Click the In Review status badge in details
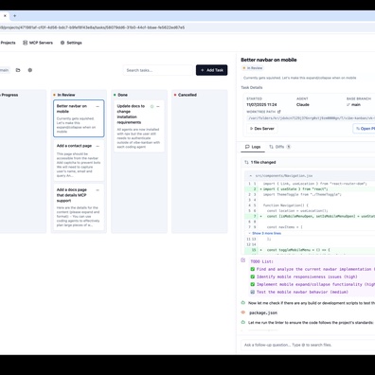Image resolution: width=375 pixels, height=375 pixels. 253,68
